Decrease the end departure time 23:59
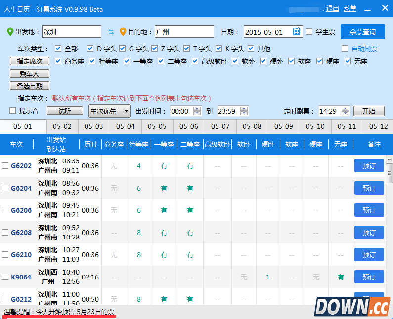The width and height of the screenshot is (393, 319). (x=244, y=113)
